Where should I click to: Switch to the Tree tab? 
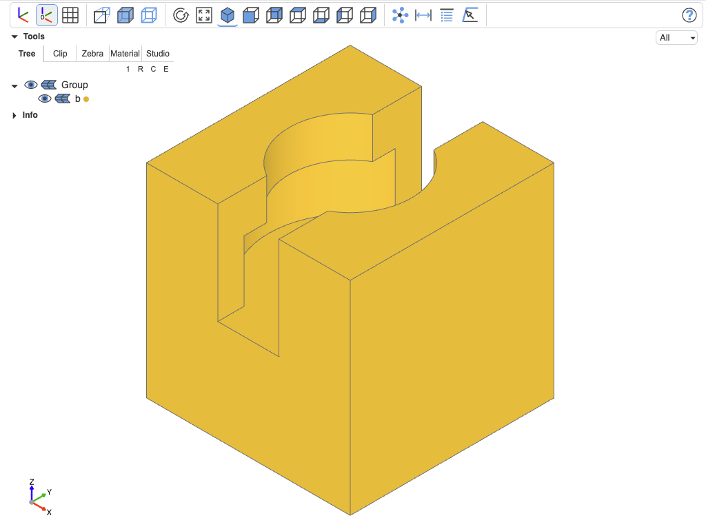(x=27, y=54)
